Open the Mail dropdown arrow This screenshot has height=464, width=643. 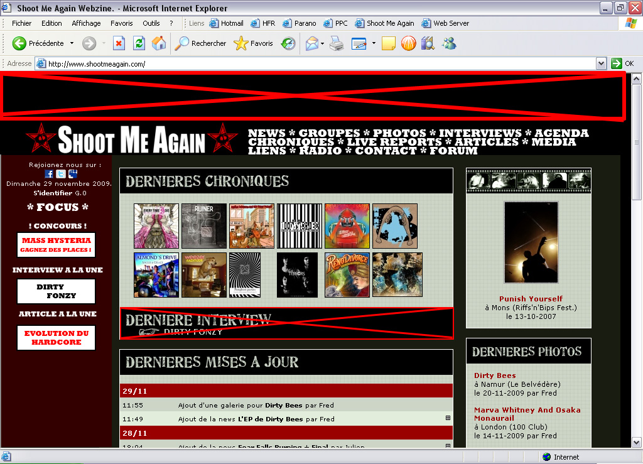[322, 43]
